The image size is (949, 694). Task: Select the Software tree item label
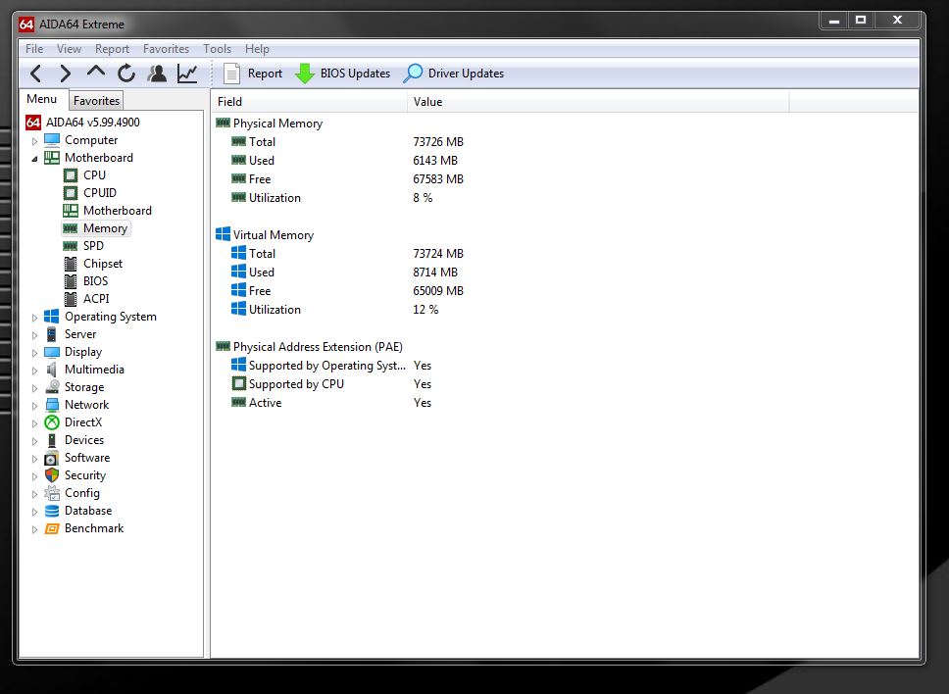click(87, 458)
